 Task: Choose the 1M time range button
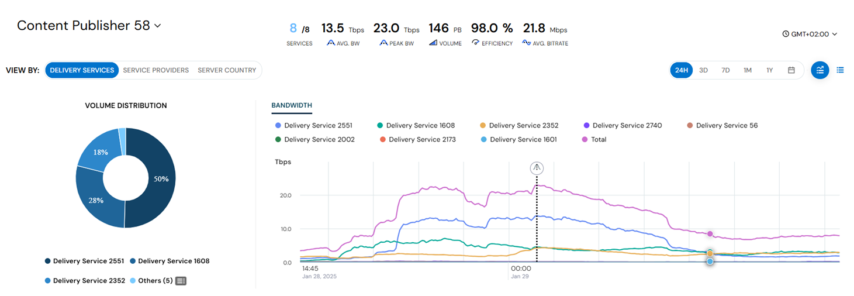click(748, 70)
